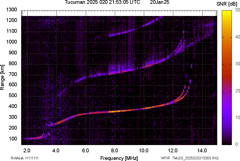Click the 'Range [km]' axis label
This screenshot has height=161, width=240.
(x=2, y=77)
